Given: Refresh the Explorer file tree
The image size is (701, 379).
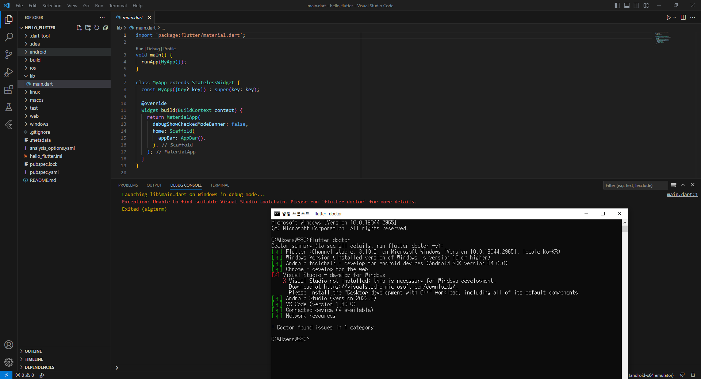Looking at the screenshot, I should pyautogui.click(x=97, y=28).
